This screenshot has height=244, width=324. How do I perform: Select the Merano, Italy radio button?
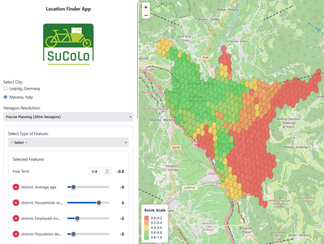click(x=5, y=97)
